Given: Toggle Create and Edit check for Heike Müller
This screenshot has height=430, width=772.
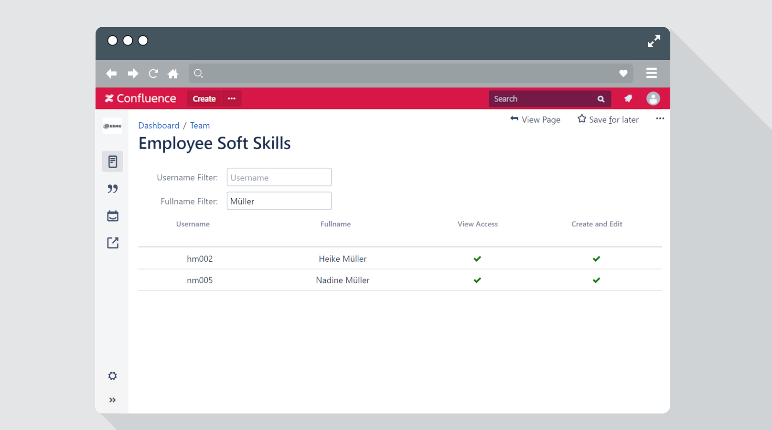Looking at the screenshot, I should 596,259.
